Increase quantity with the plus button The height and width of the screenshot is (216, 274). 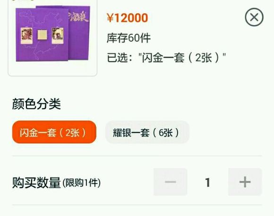[245, 182]
